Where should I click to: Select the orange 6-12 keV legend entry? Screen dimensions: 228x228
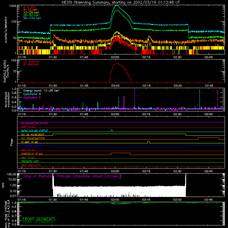[x=30, y=10]
